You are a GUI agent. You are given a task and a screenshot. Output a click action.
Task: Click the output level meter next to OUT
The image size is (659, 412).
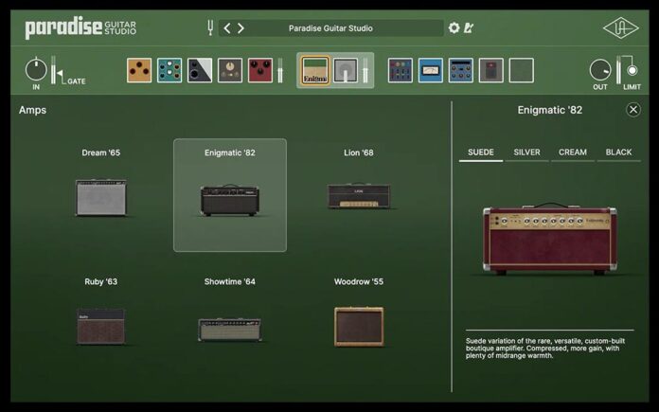pyautogui.click(x=618, y=70)
